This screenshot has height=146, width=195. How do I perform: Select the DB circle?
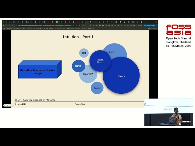tap(84, 53)
